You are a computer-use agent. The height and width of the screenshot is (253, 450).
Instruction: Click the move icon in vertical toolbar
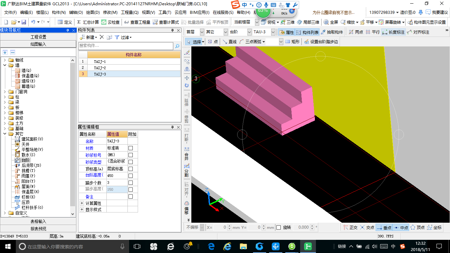point(187,78)
